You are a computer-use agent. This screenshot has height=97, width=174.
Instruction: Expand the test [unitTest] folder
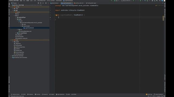tap(16, 33)
